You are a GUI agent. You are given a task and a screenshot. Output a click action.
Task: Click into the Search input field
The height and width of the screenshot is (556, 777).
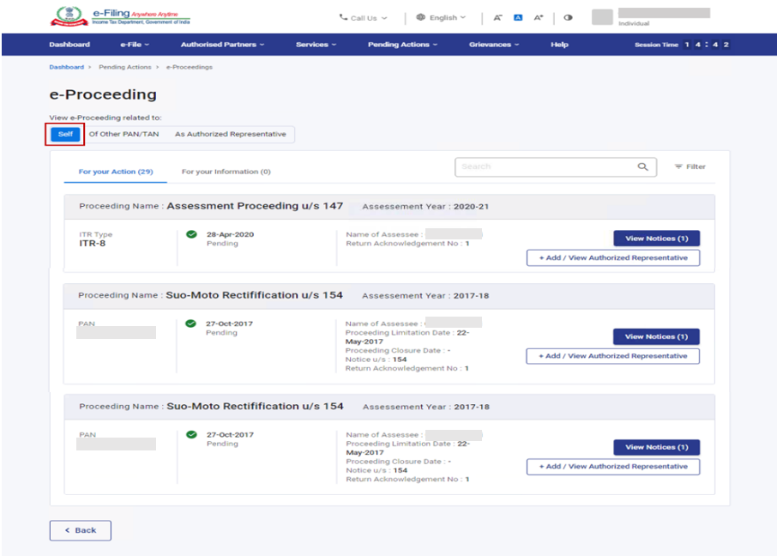click(x=545, y=167)
